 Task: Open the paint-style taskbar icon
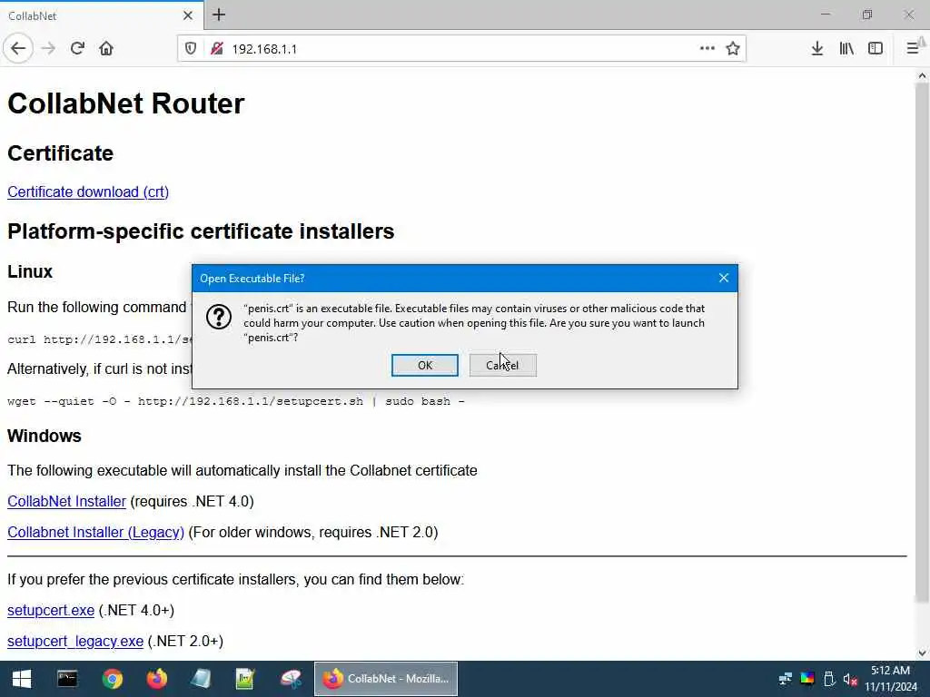pyautogui.click(x=291, y=679)
